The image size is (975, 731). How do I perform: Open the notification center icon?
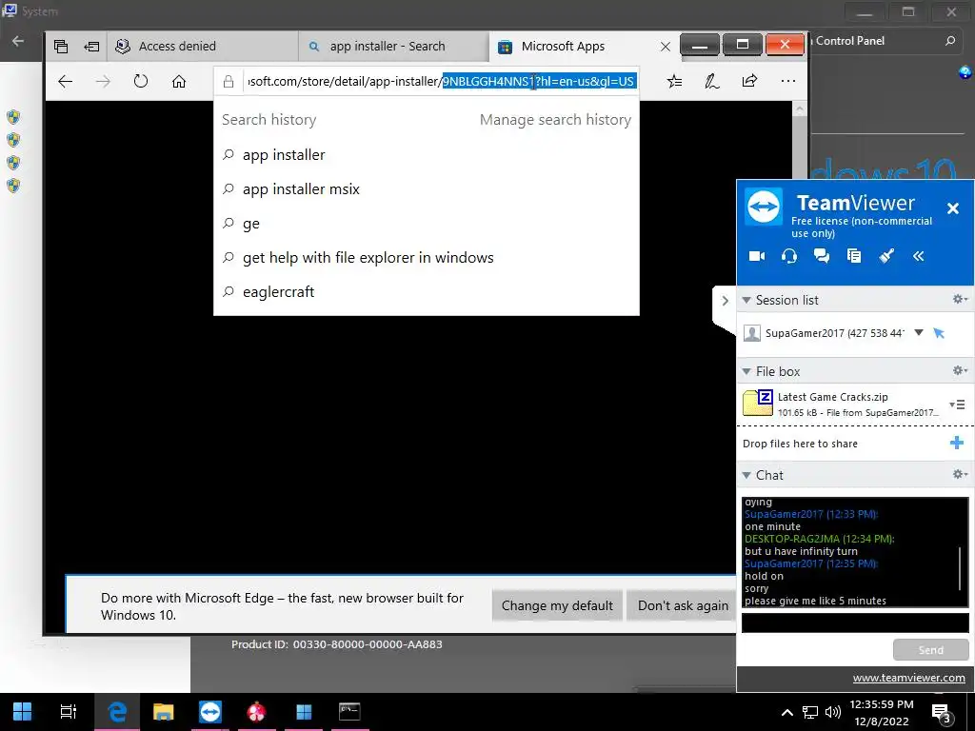(942, 714)
